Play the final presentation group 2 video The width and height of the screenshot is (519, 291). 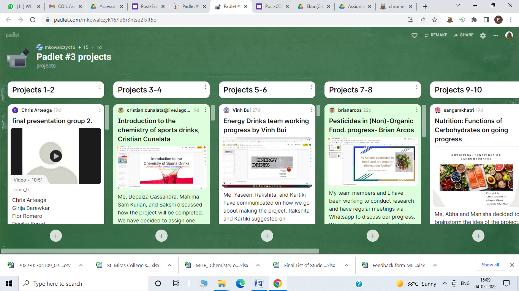[55, 156]
